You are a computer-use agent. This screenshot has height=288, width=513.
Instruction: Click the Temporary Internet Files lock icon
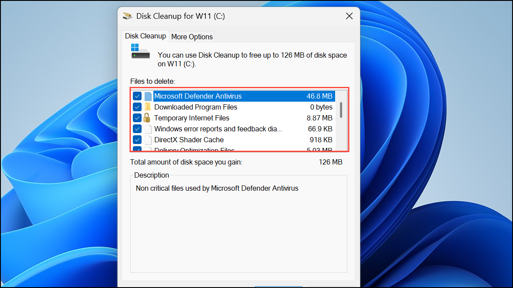(x=147, y=118)
